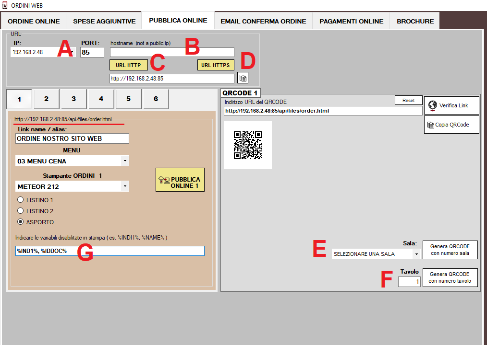Focus the PORT field showing 85
The width and height of the screenshot is (487, 345).
pyautogui.click(x=92, y=52)
